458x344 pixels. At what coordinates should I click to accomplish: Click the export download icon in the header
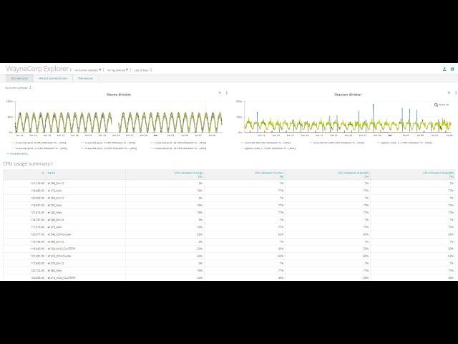tap(444, 70)
